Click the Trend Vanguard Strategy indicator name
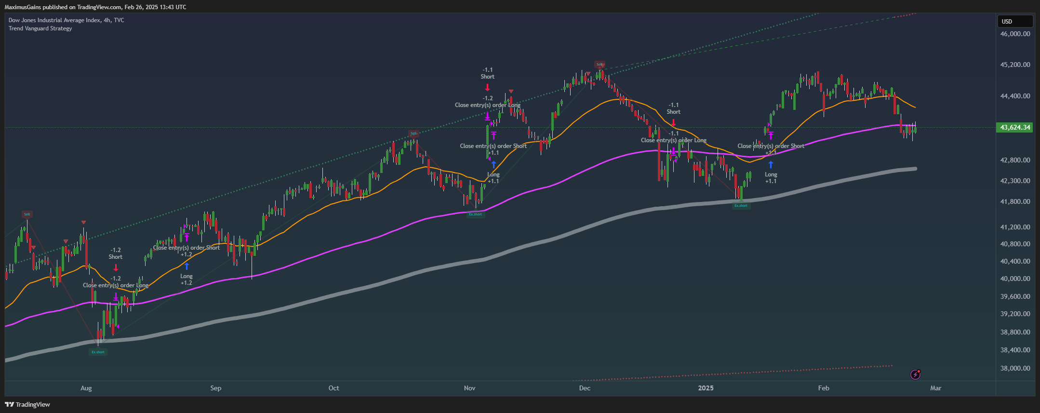This screenshot has height=413, width=1040. pos(40,28)
